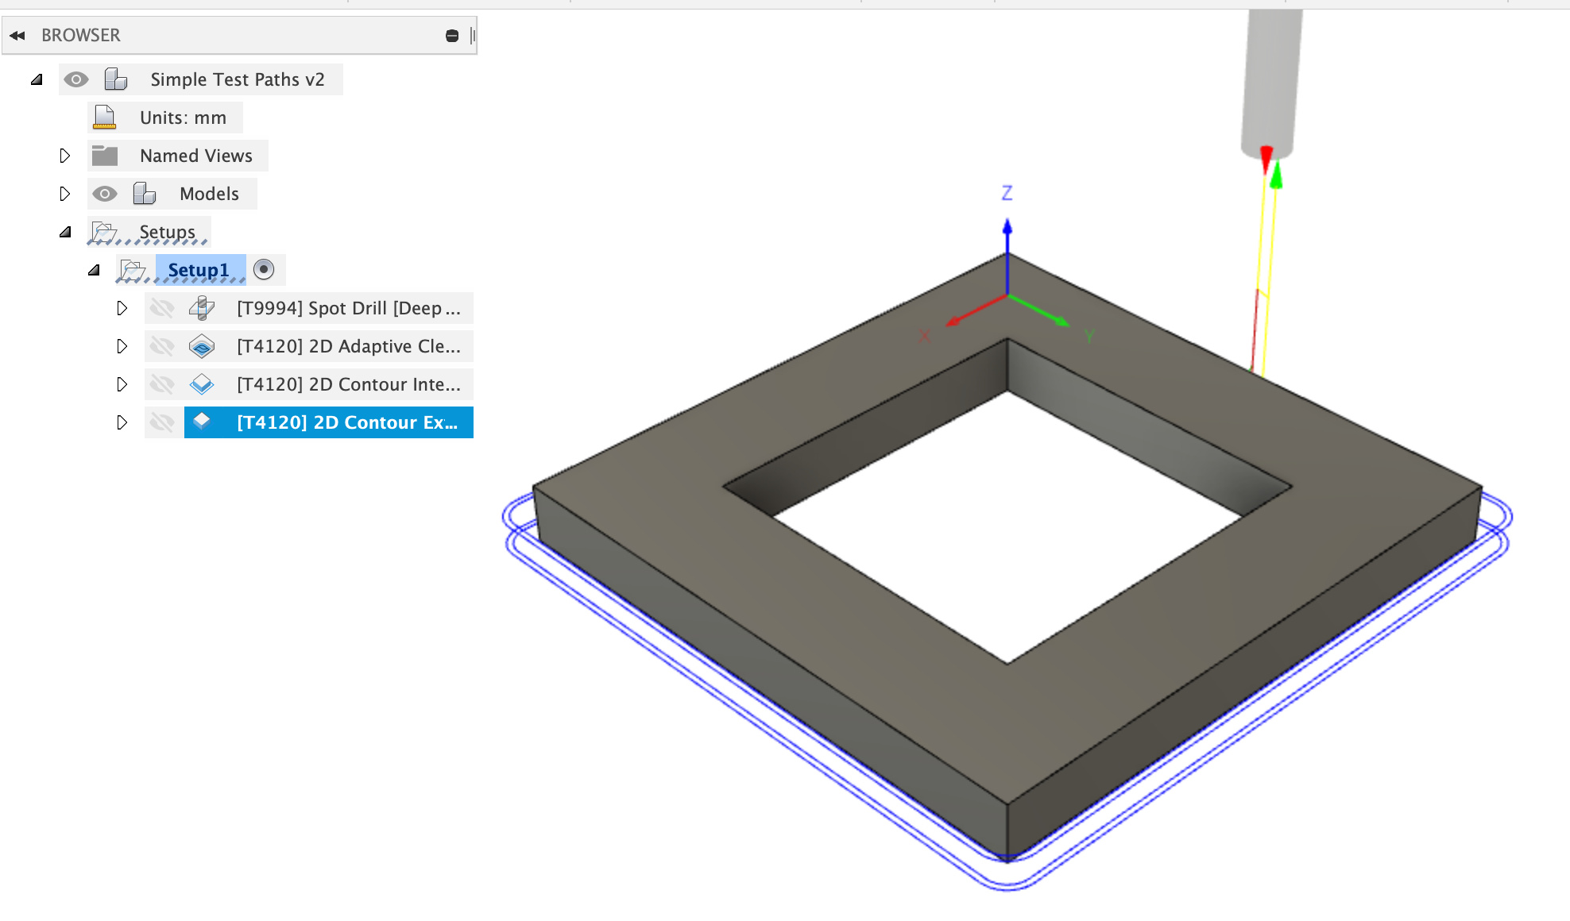Select the Setup1 label

[198, 270]
